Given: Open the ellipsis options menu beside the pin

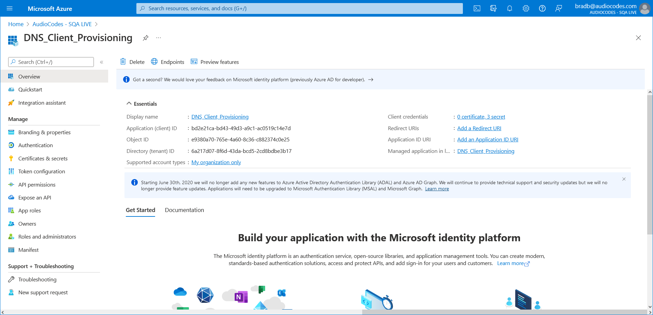Looking at the screenshot, I should coord(158,38).
